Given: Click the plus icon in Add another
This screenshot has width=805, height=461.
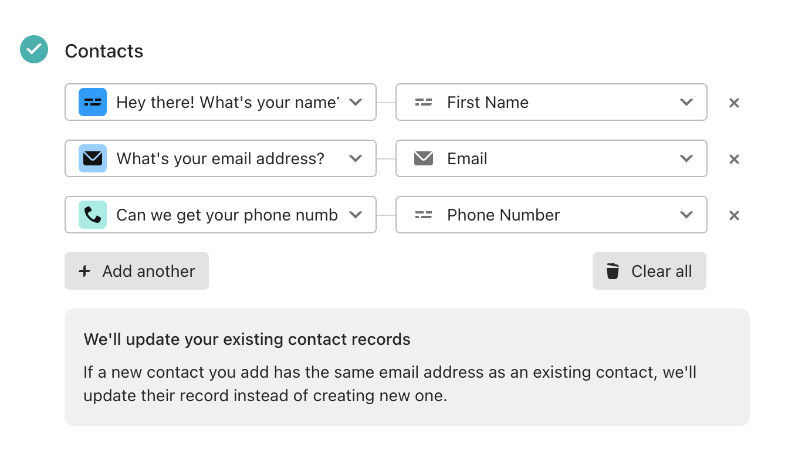Looking at the screenshot, I should click(x=84, y=271).
